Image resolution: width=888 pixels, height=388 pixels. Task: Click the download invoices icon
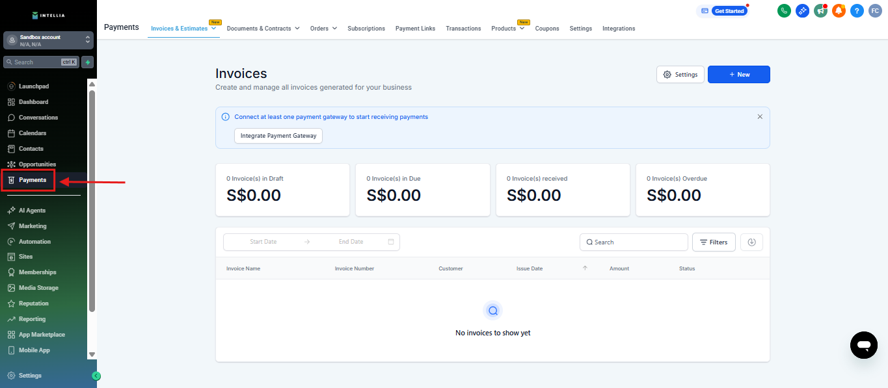click(751, 242)
